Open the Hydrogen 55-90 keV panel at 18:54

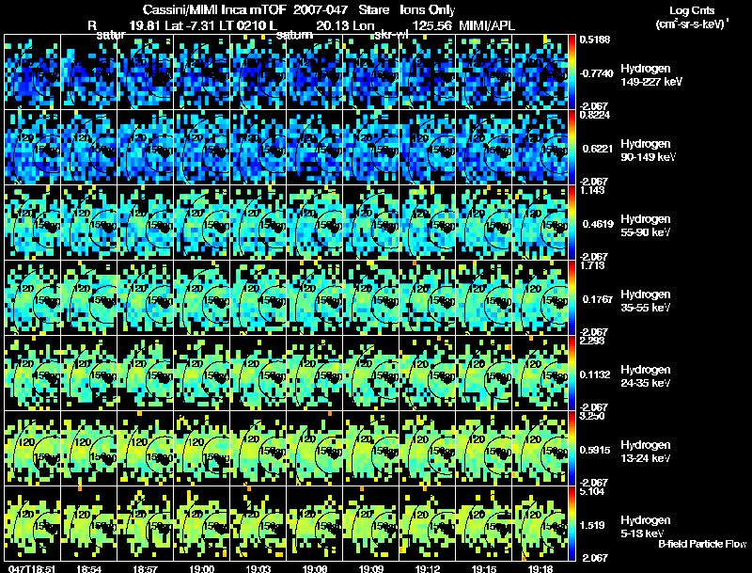click(x=89, y=223)
